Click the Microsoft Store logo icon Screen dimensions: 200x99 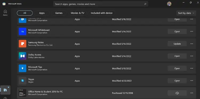[4, 4]
